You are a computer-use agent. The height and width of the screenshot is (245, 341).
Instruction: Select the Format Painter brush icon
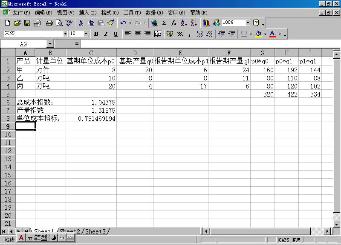click(x=111, y=23)
